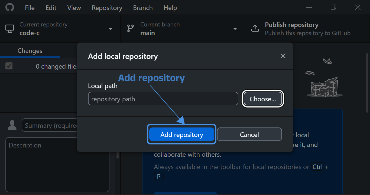Focus the repository path input field
Screen dimensions: 370x195
tap(163, 99)
